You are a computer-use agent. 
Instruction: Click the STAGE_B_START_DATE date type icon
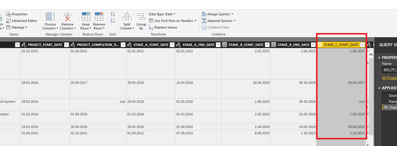225,45
